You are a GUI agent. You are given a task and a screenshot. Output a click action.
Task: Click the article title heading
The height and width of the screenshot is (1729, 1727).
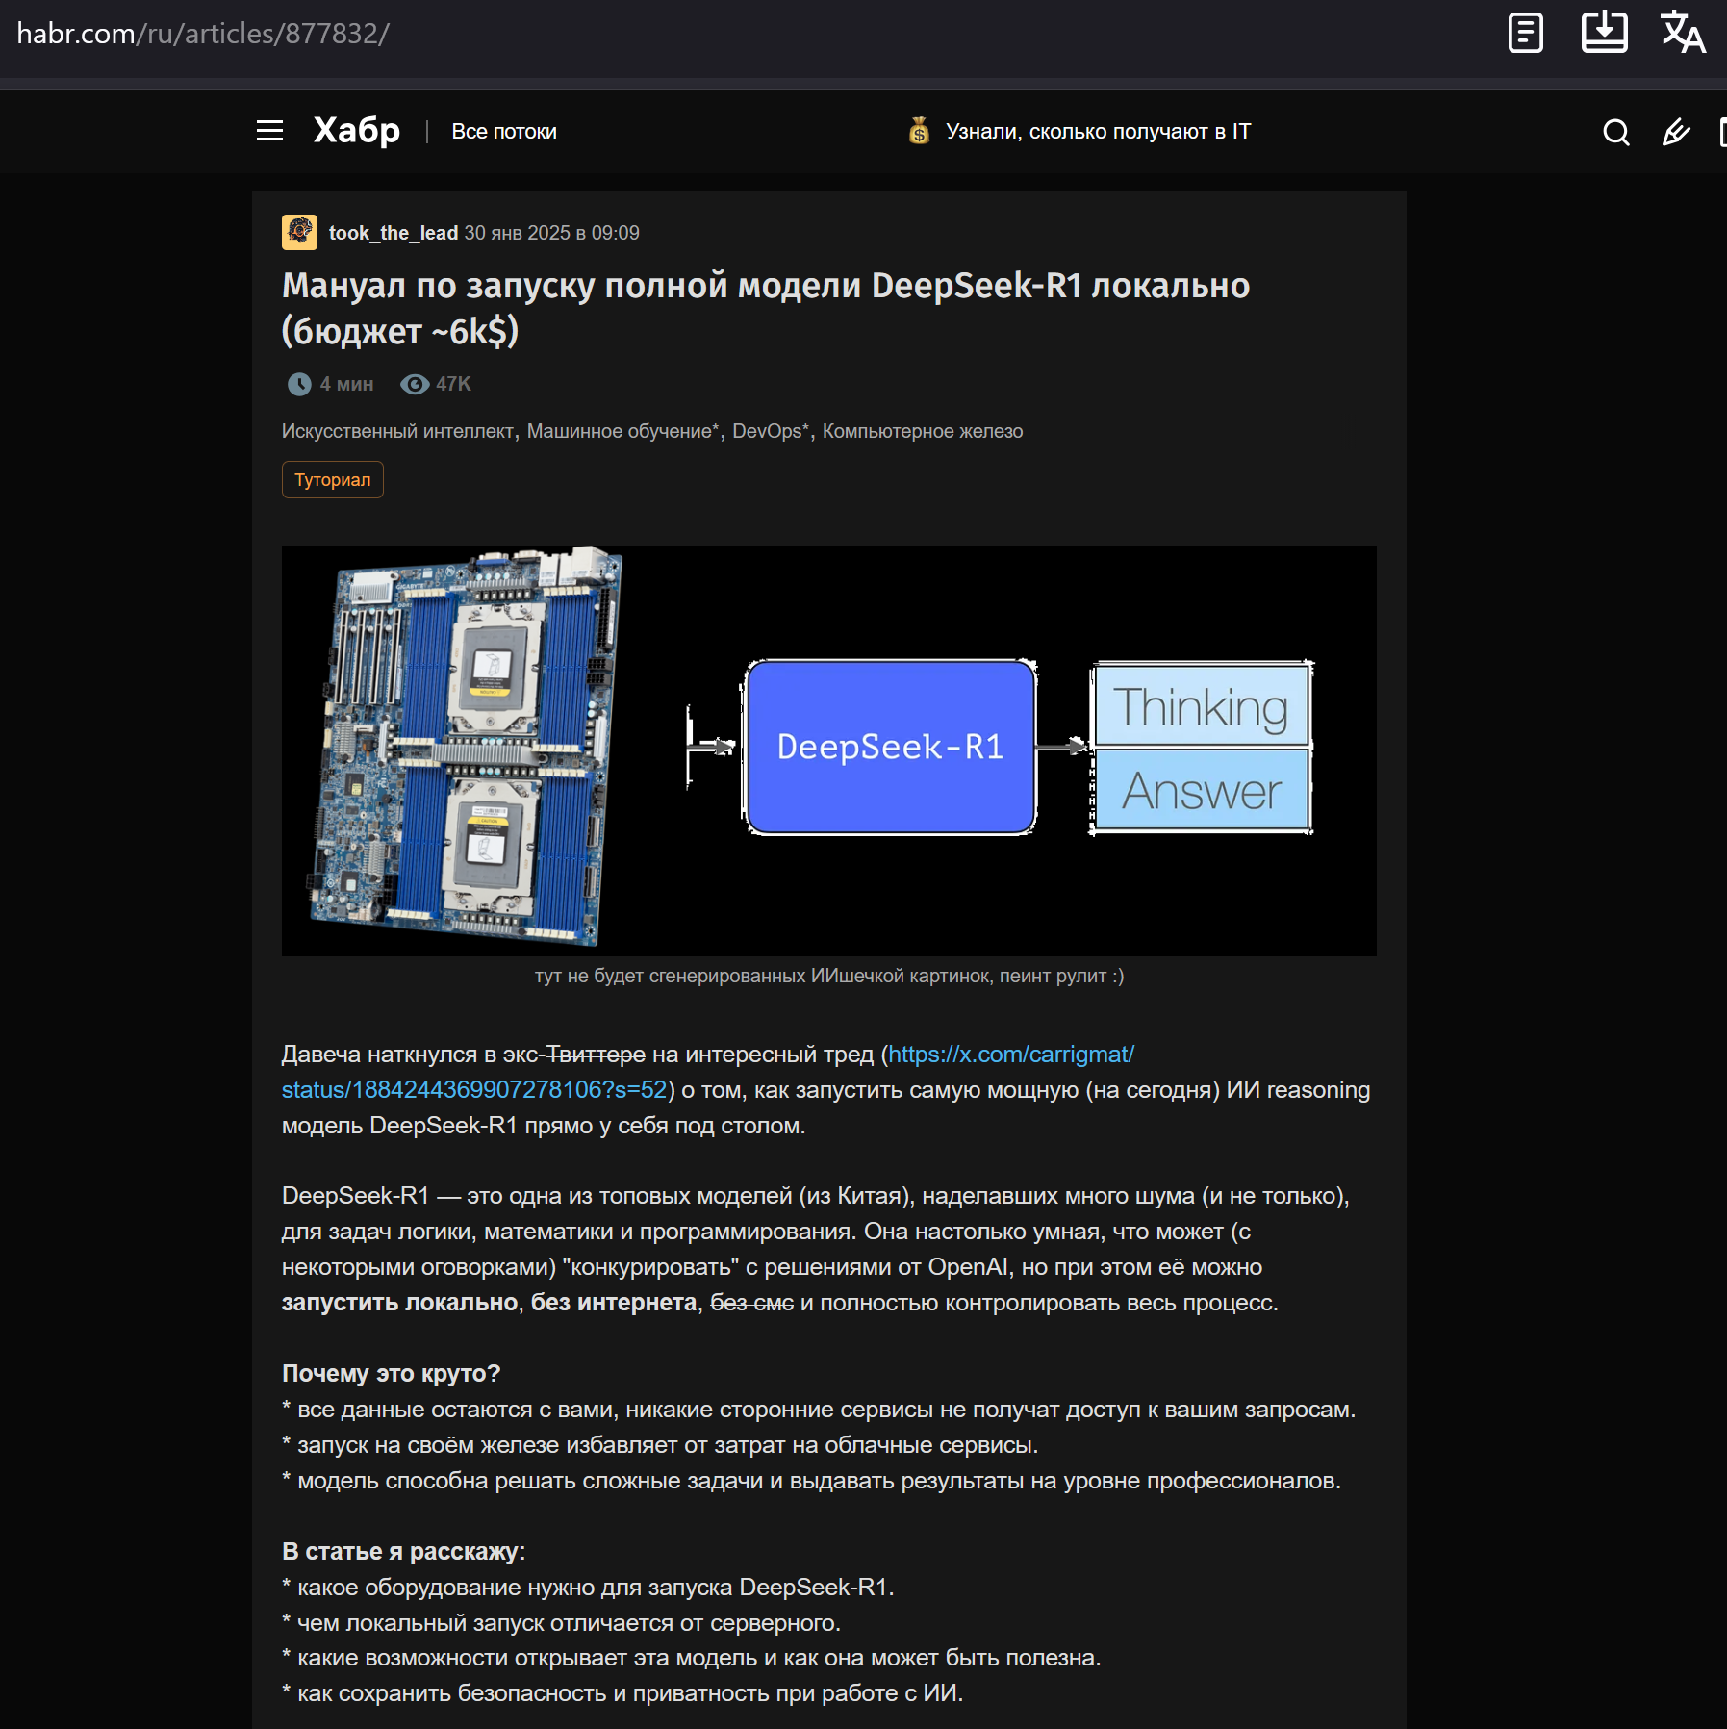(x=766, y=308)
